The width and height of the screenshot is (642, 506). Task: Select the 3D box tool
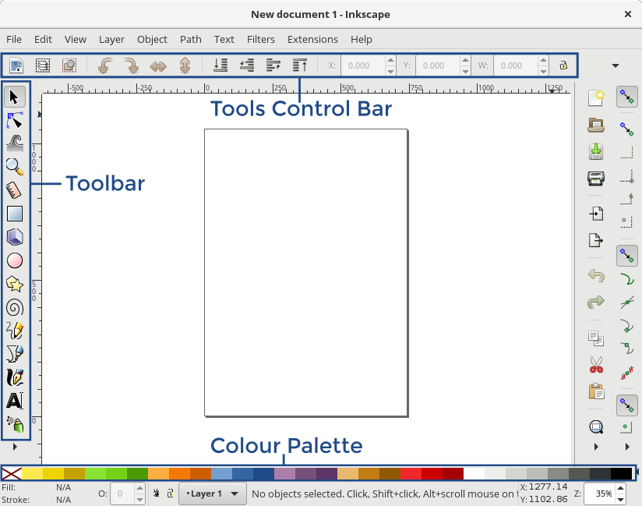[16, 237]
